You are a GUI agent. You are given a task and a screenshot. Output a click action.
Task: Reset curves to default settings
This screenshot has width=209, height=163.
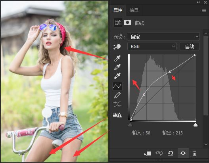tap(171, 153)
